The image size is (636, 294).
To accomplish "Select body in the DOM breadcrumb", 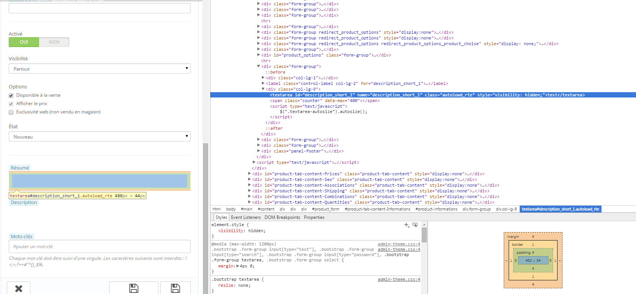I will click(231, 209).
